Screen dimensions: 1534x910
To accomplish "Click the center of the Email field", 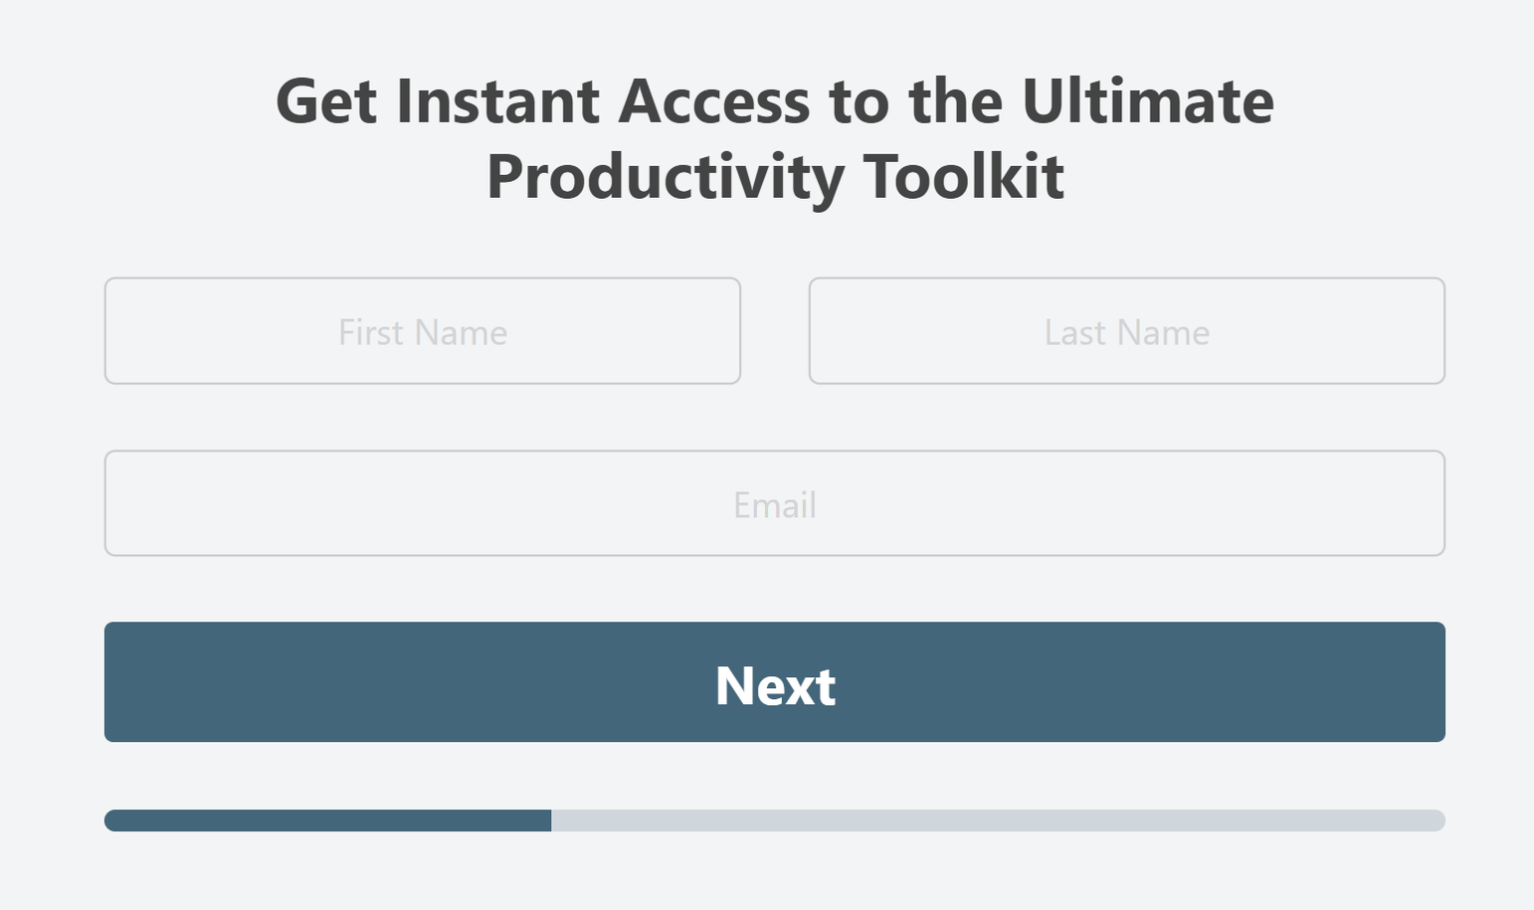I will pyautogui.click(x=774, y=502).
